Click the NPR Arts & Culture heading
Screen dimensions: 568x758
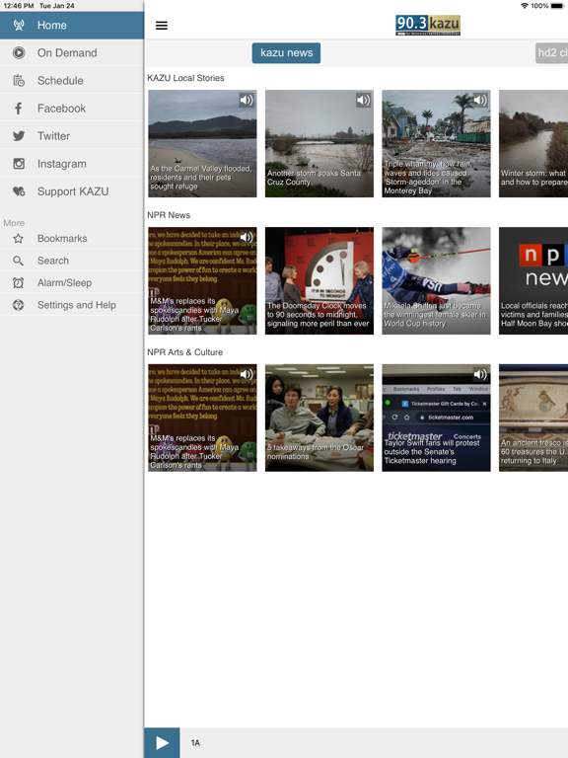(x=185, y=352)
